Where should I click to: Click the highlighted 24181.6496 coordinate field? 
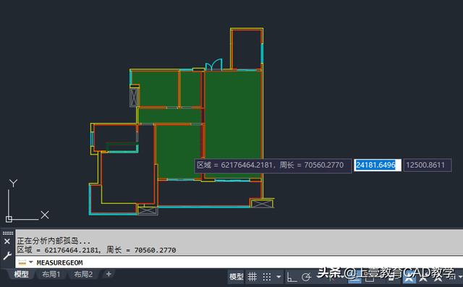[x=378, y=165]
